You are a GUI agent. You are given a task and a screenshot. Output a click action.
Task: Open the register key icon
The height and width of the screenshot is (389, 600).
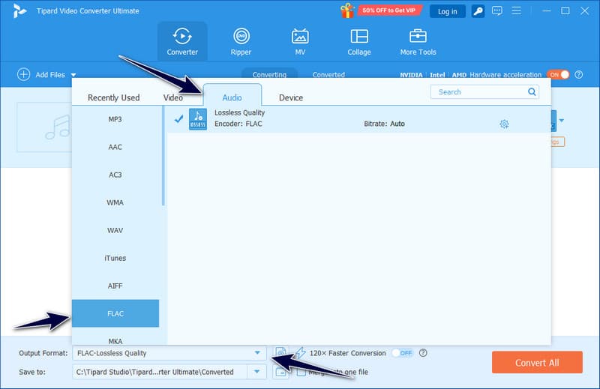(x=478, y=11)
